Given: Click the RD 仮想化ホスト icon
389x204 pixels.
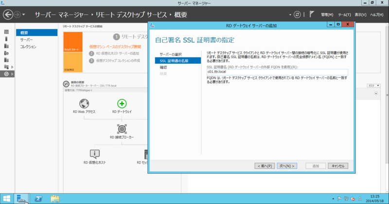Looking at the screenshot, I should (94, 154).
